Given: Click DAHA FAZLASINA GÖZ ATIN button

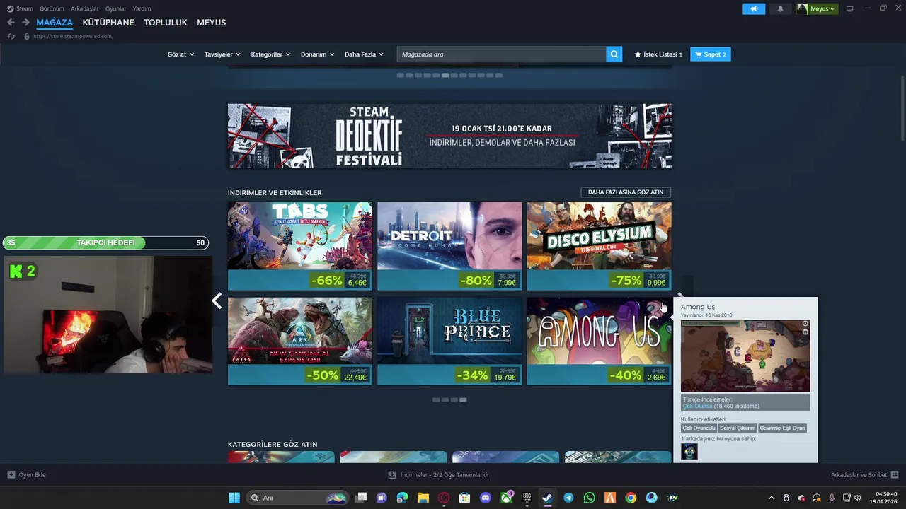Looking at the screenshot, I should (626, 192).
